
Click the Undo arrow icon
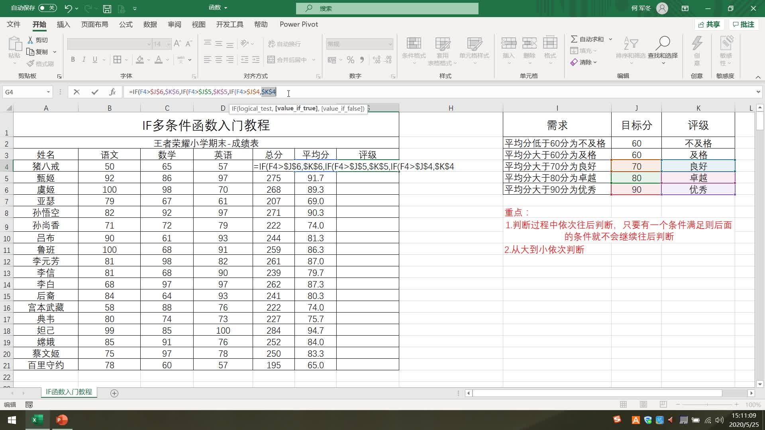click(68, 8)
